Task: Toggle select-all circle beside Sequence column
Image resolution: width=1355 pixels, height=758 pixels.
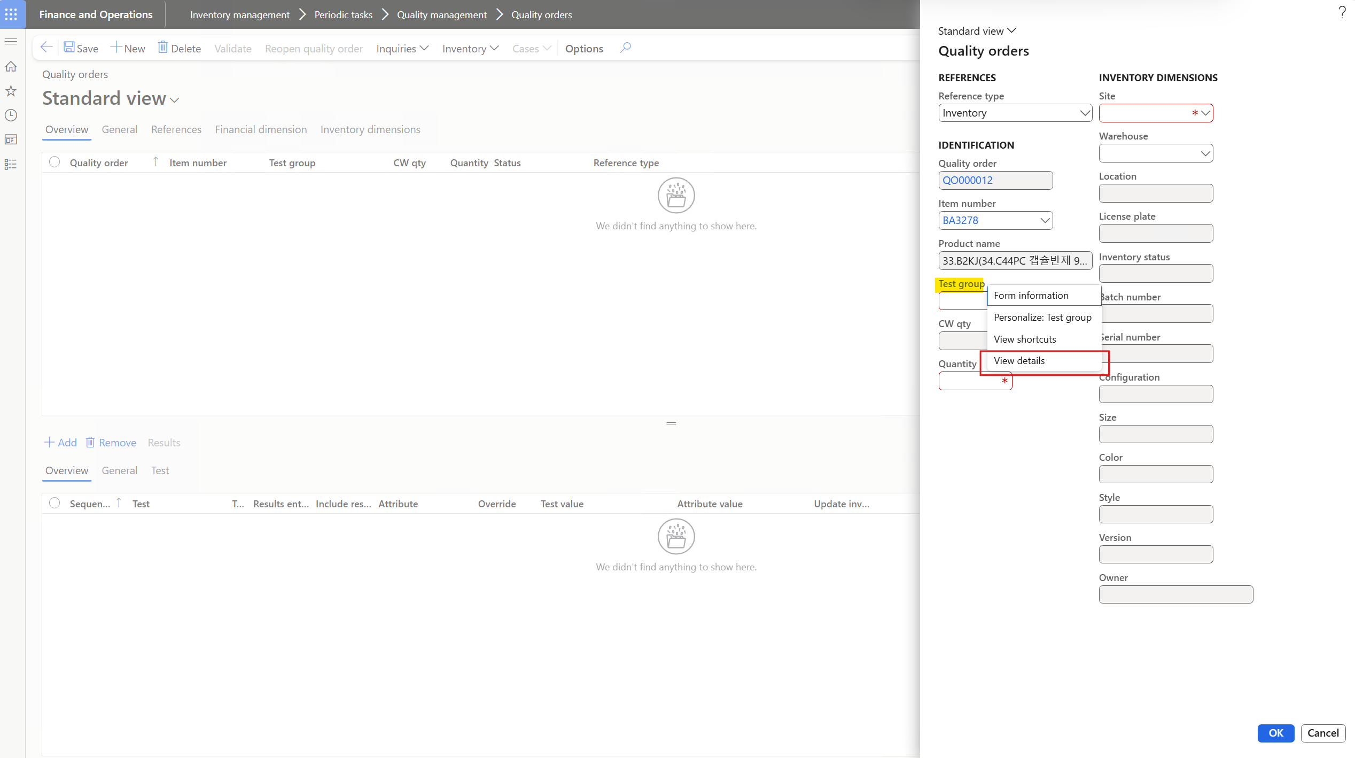Action: pyautogui.click(x=54, y=504)
